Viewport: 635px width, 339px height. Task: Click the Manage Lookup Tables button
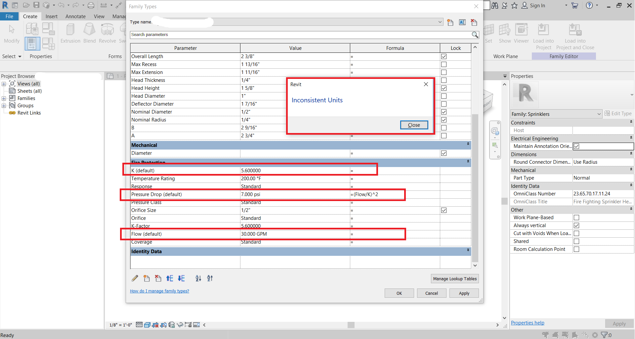pyautogui.click(x=455, y=278)
